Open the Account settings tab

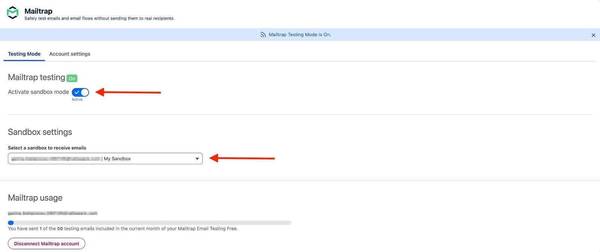[x=70, y=54]
